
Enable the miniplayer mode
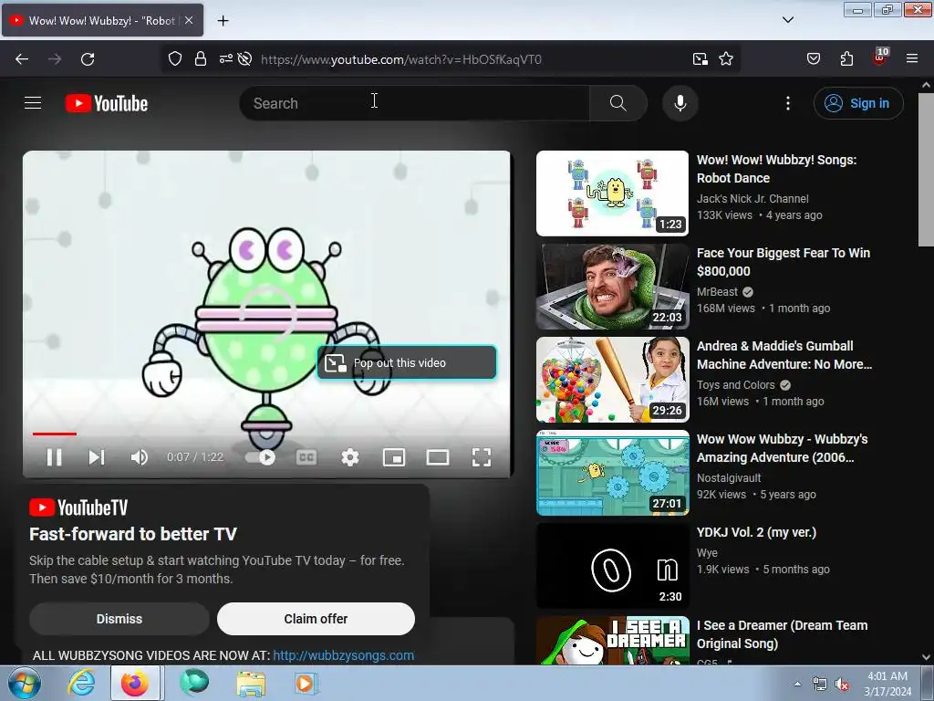tap(394, 457)
